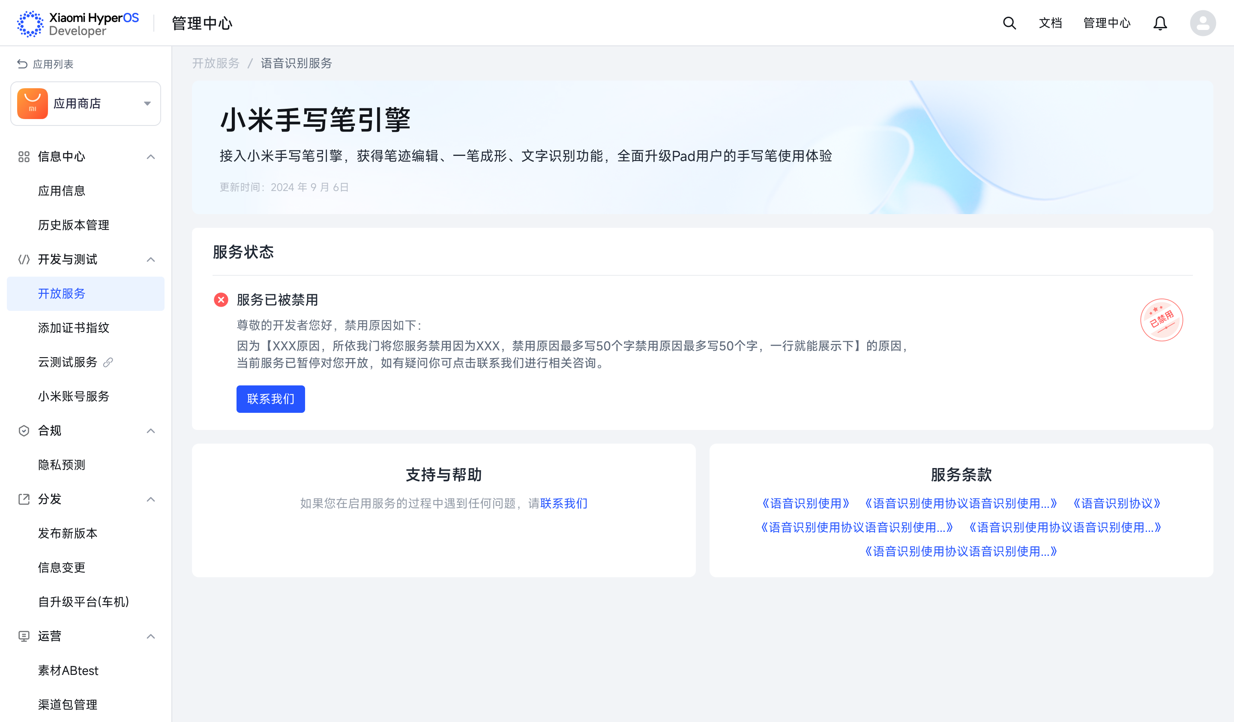
Task: Collapse the 分发 section chevron
Action: pos(151,499)
